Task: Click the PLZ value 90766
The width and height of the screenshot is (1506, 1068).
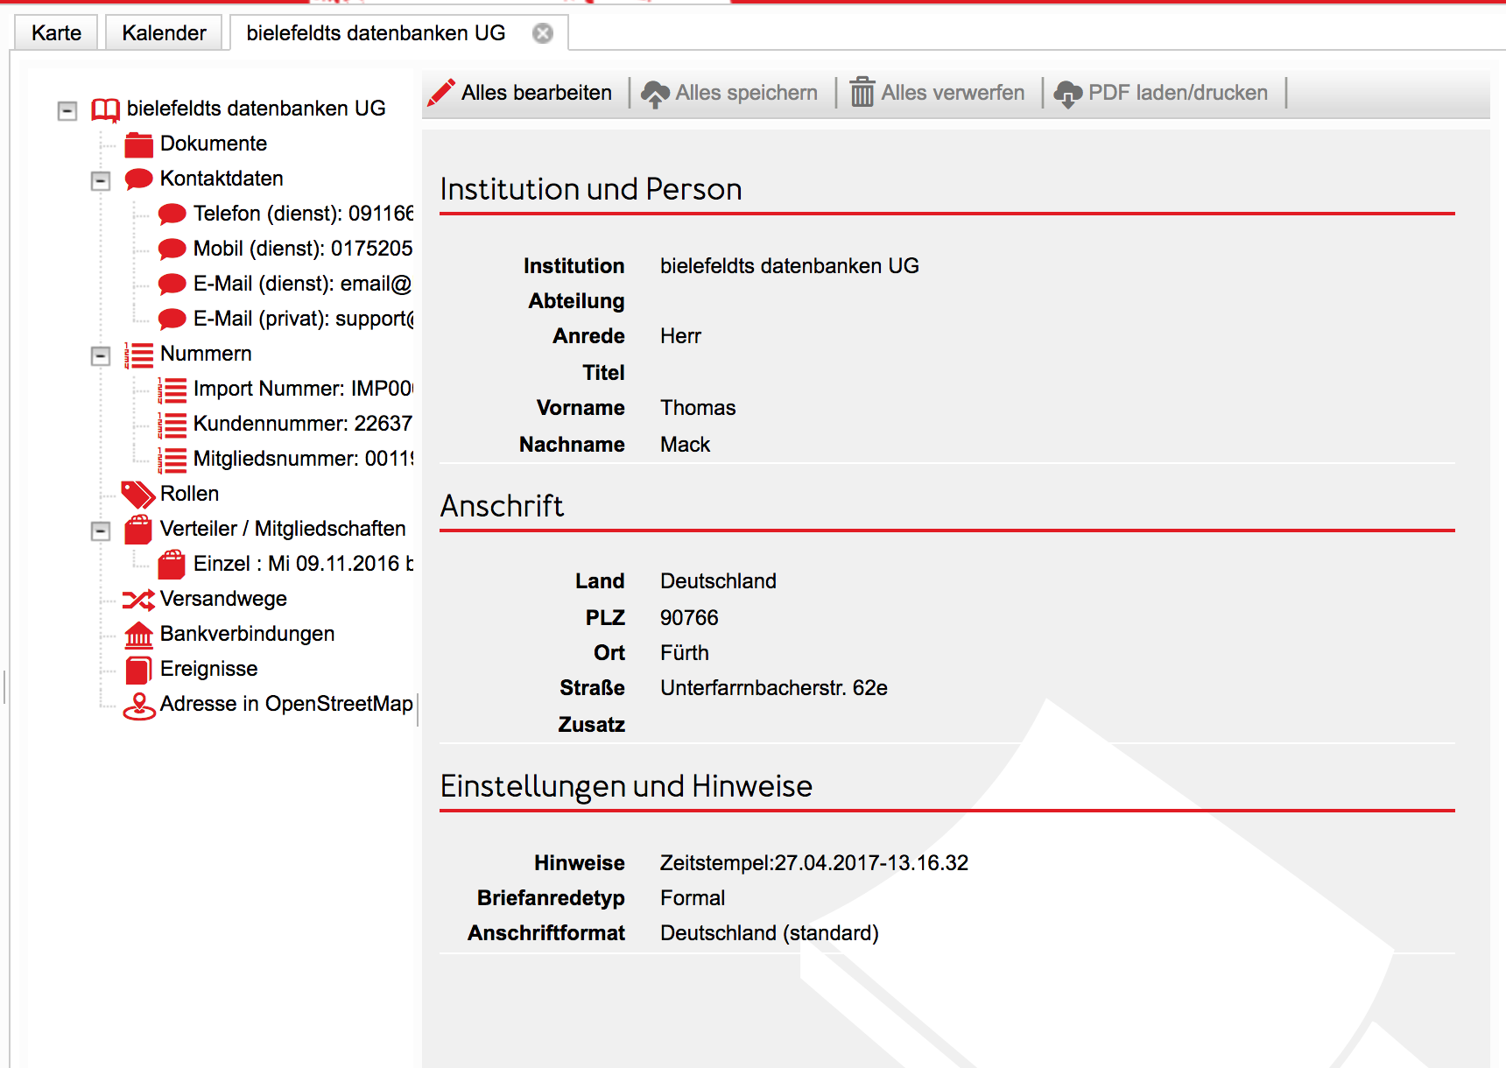Action: tap(689, 618)
